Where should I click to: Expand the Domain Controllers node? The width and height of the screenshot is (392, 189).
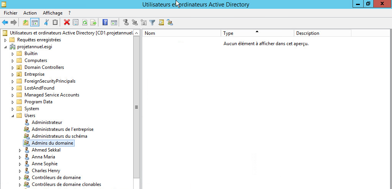(13, 67)
